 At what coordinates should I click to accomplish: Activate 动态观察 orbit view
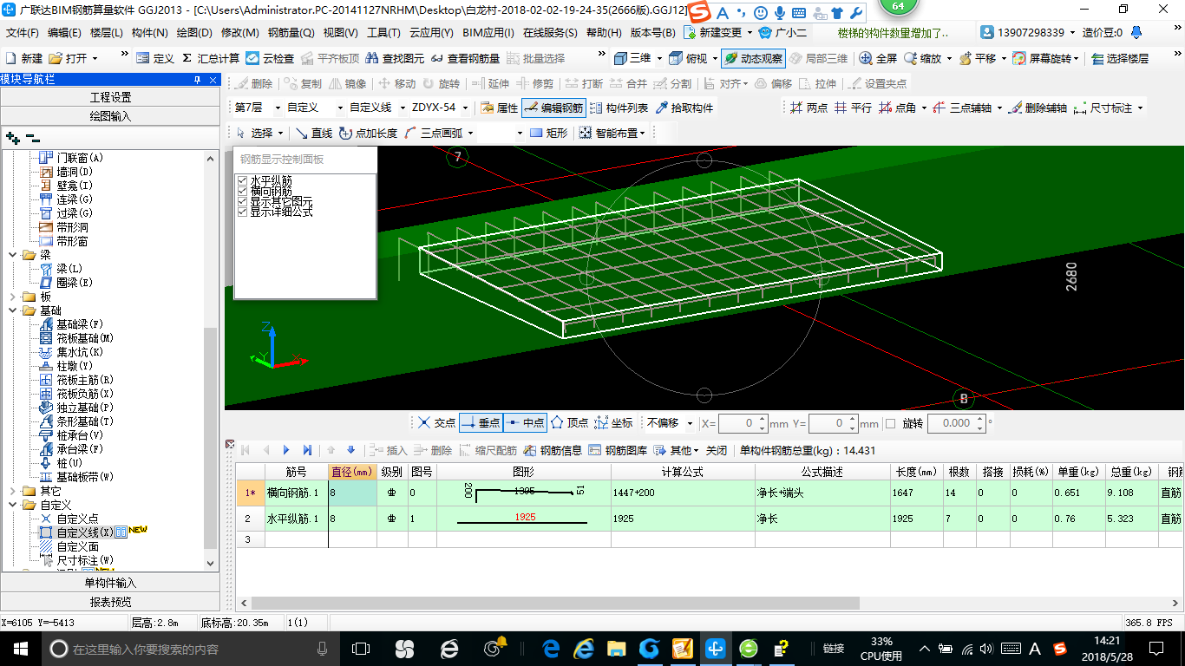click(752, 58)
